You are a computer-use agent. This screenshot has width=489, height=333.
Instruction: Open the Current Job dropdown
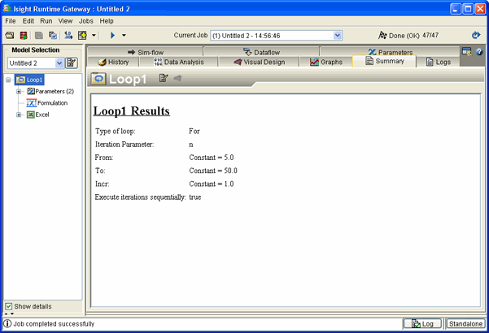(x=338, y=36)
